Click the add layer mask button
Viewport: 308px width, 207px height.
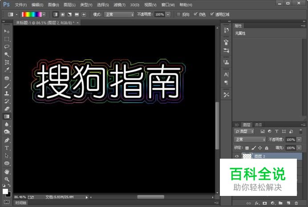265,203
